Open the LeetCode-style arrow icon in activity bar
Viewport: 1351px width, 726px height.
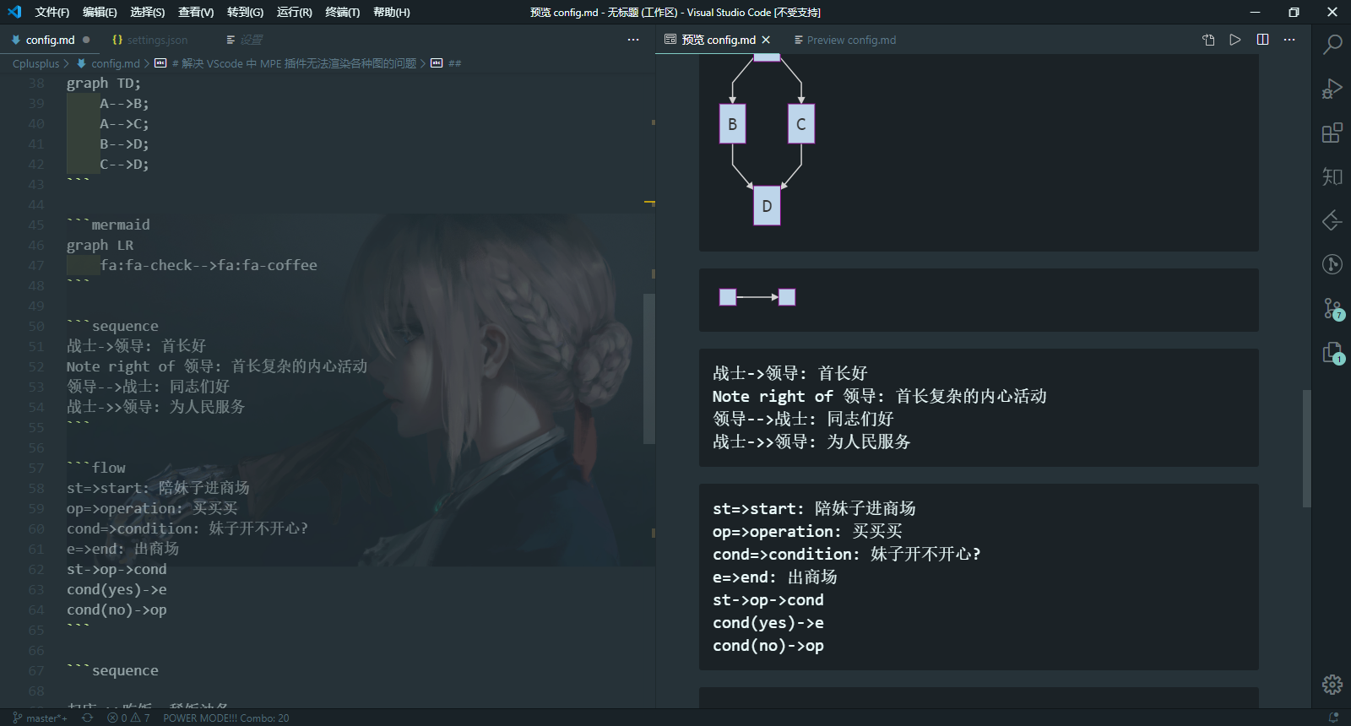[1332, 220]
